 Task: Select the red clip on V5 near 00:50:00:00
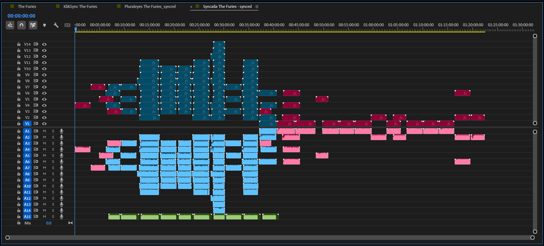322,99
